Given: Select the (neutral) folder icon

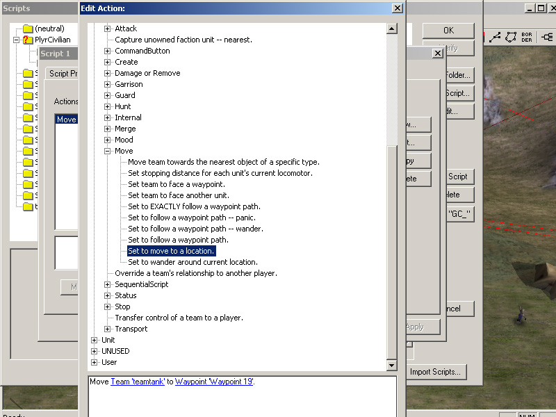Looking at the screenshot, I should coord(28,28).
